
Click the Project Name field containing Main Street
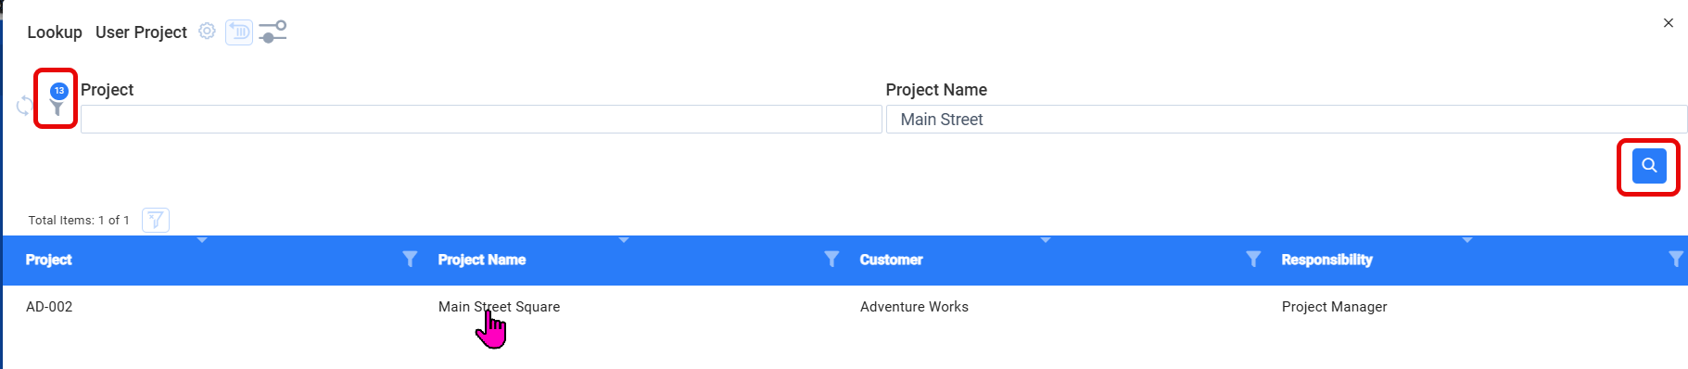[x=1287, y=119]
